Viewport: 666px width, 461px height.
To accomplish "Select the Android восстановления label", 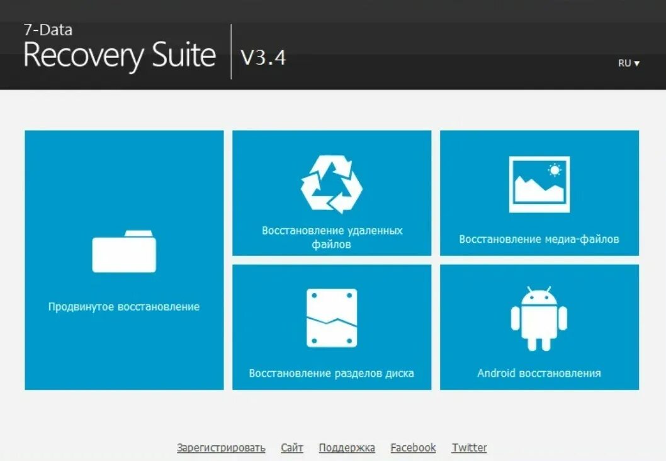I will 539,373.
